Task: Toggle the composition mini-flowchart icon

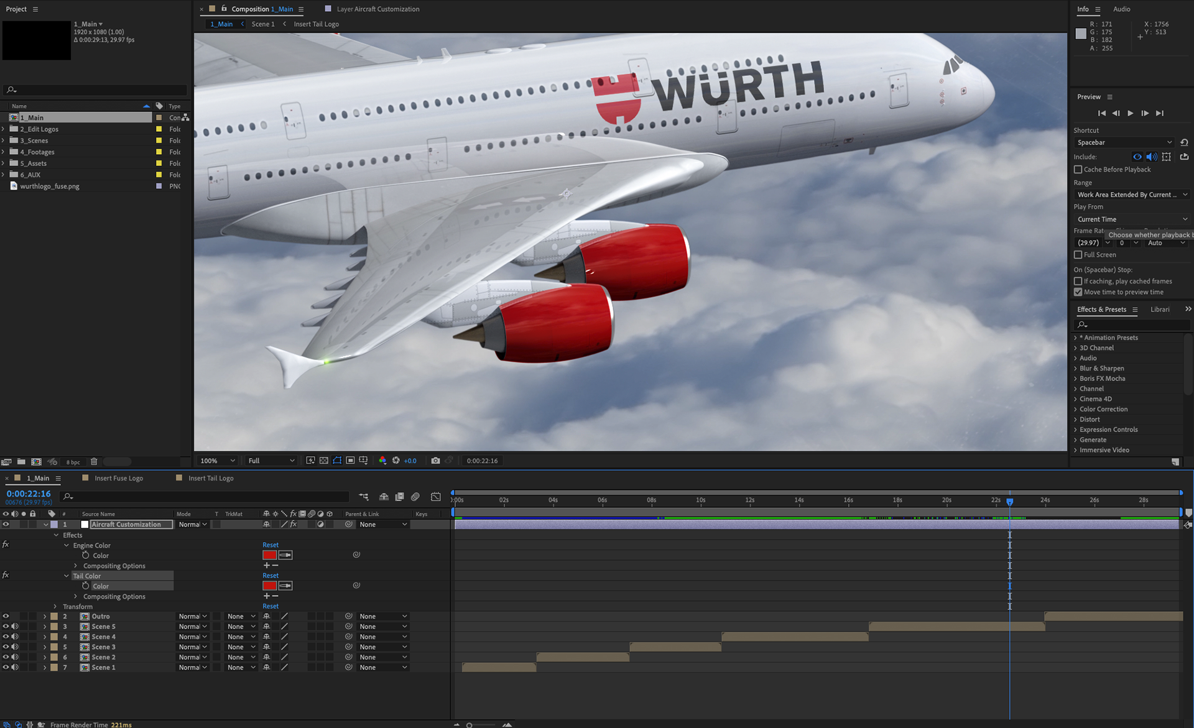Action: click(364, 497)
